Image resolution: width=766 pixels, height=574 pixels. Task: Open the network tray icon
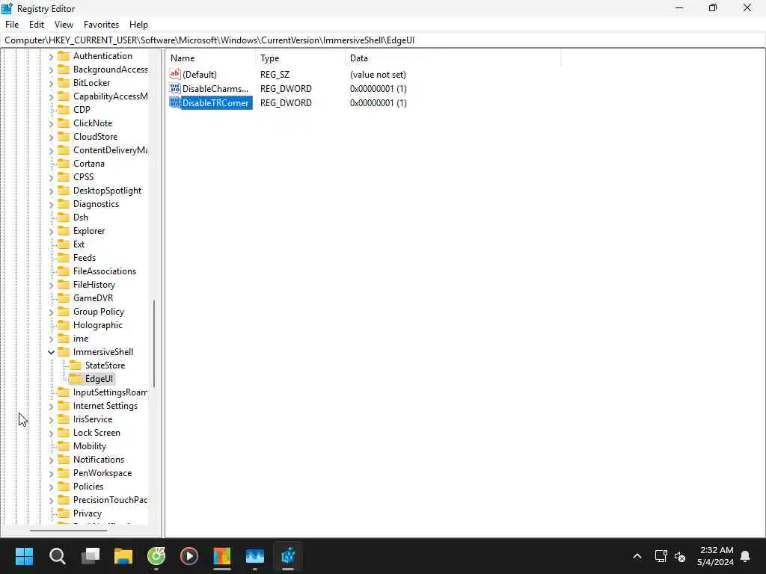click(x=661, y=556)
